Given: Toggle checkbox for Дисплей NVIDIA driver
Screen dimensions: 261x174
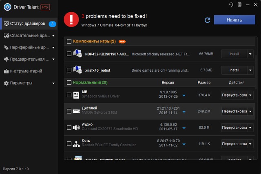Looking at the screenshot, I should (69, 111).
